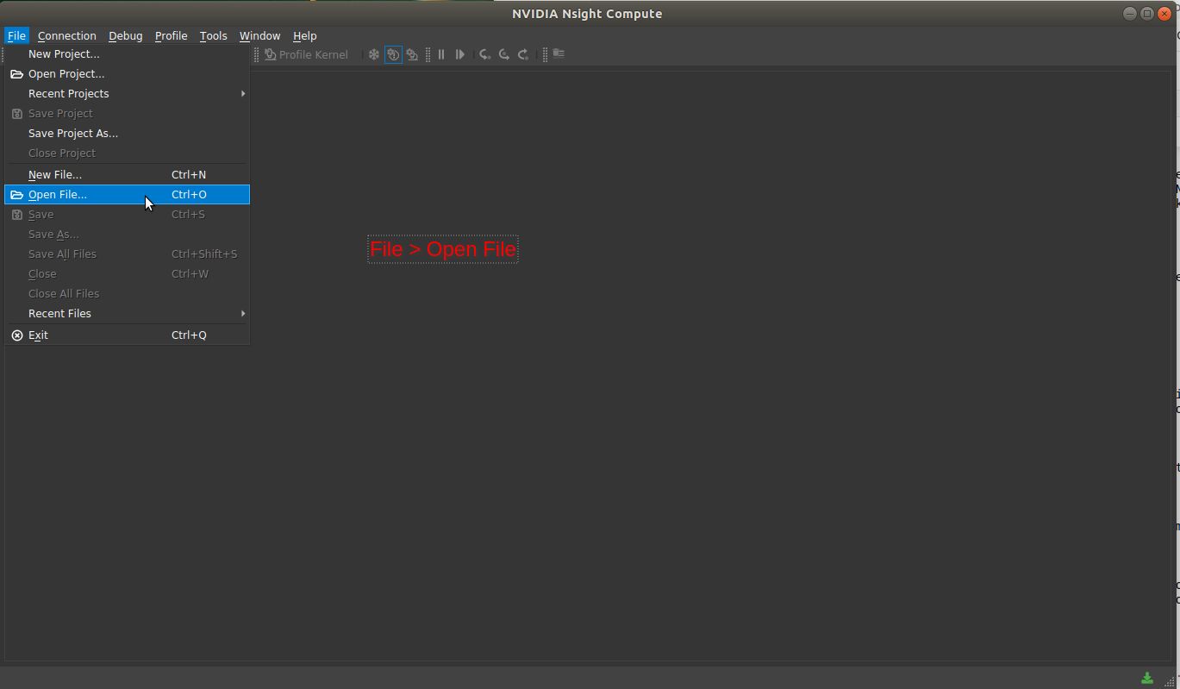Select Save Project As... menu entry

pyautogui.click(x=73, y=134)
